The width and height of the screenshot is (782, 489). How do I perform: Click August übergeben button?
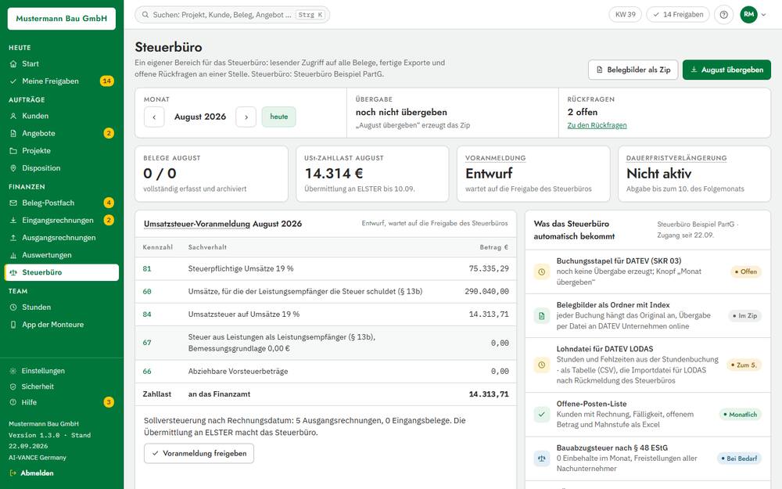(x=726, y=70)
